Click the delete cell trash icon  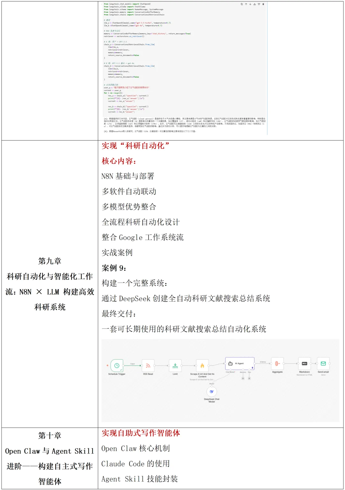[x=263, y=4]
